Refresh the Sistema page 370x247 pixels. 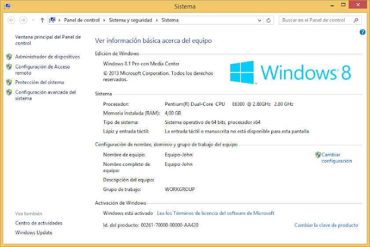click(268, 20)
